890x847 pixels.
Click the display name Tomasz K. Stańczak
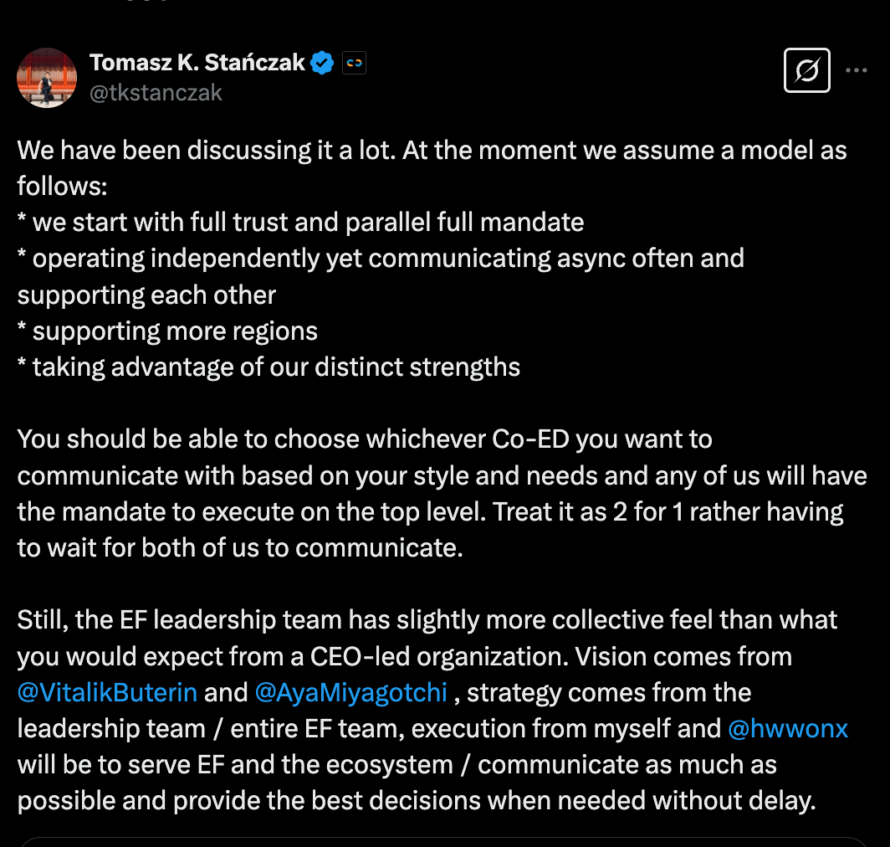pyautogui.click(x=197, y=63)
